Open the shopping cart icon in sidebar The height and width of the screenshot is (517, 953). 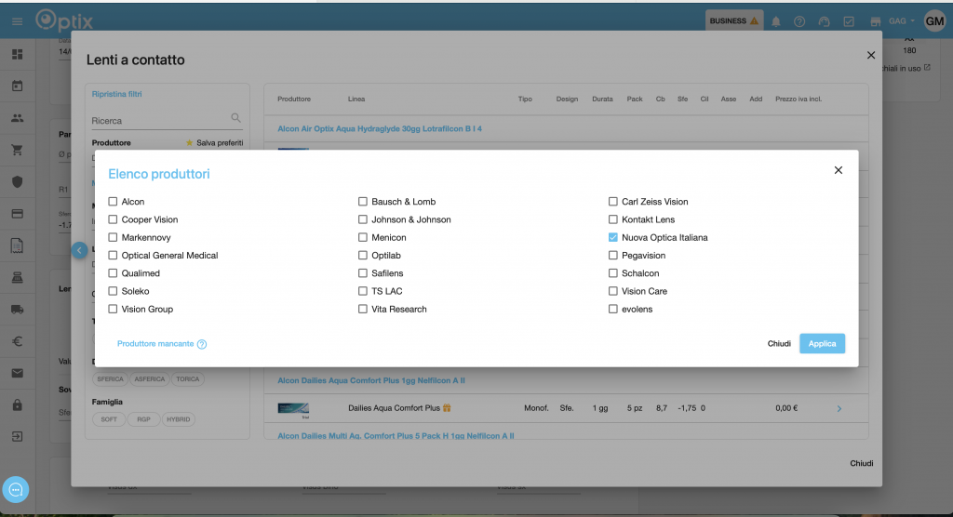[x=17, y=150]
